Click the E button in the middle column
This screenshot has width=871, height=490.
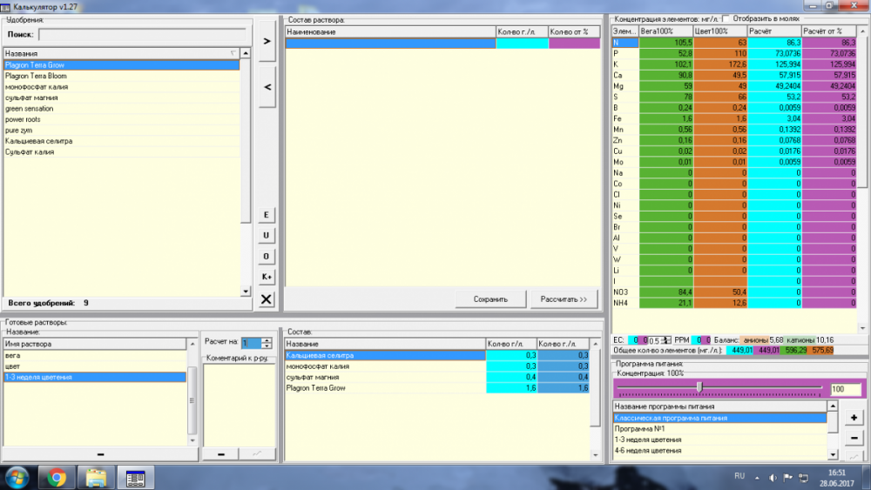(266, 215)
